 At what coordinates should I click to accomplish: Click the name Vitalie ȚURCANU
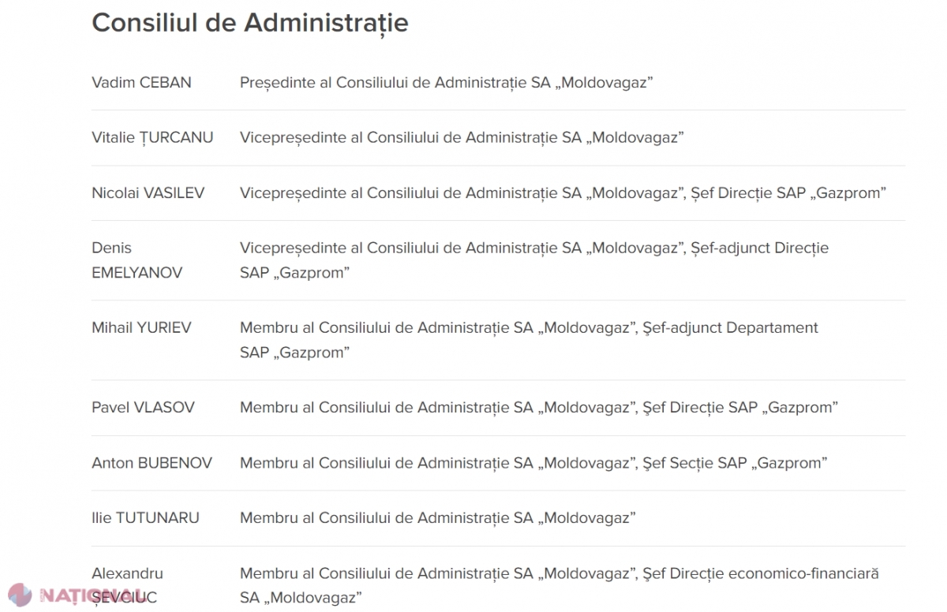click(x=152, y=137)
